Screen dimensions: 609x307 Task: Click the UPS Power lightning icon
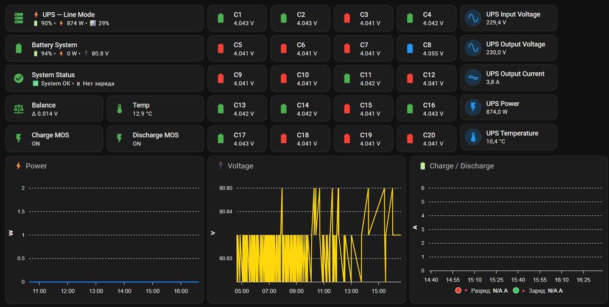pos(473,108)
